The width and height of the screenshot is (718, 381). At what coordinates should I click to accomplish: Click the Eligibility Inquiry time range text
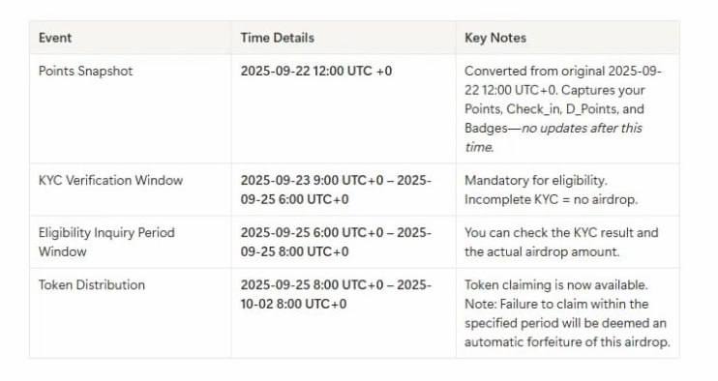pos(336,242)
